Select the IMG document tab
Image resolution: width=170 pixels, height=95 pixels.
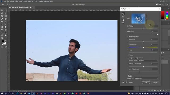(20, 8)
